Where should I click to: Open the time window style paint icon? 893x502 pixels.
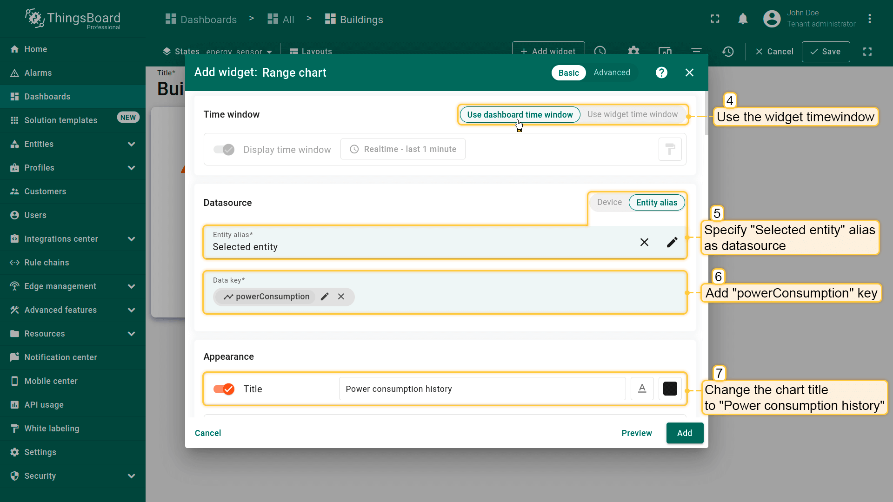click(x=670, y=149)
